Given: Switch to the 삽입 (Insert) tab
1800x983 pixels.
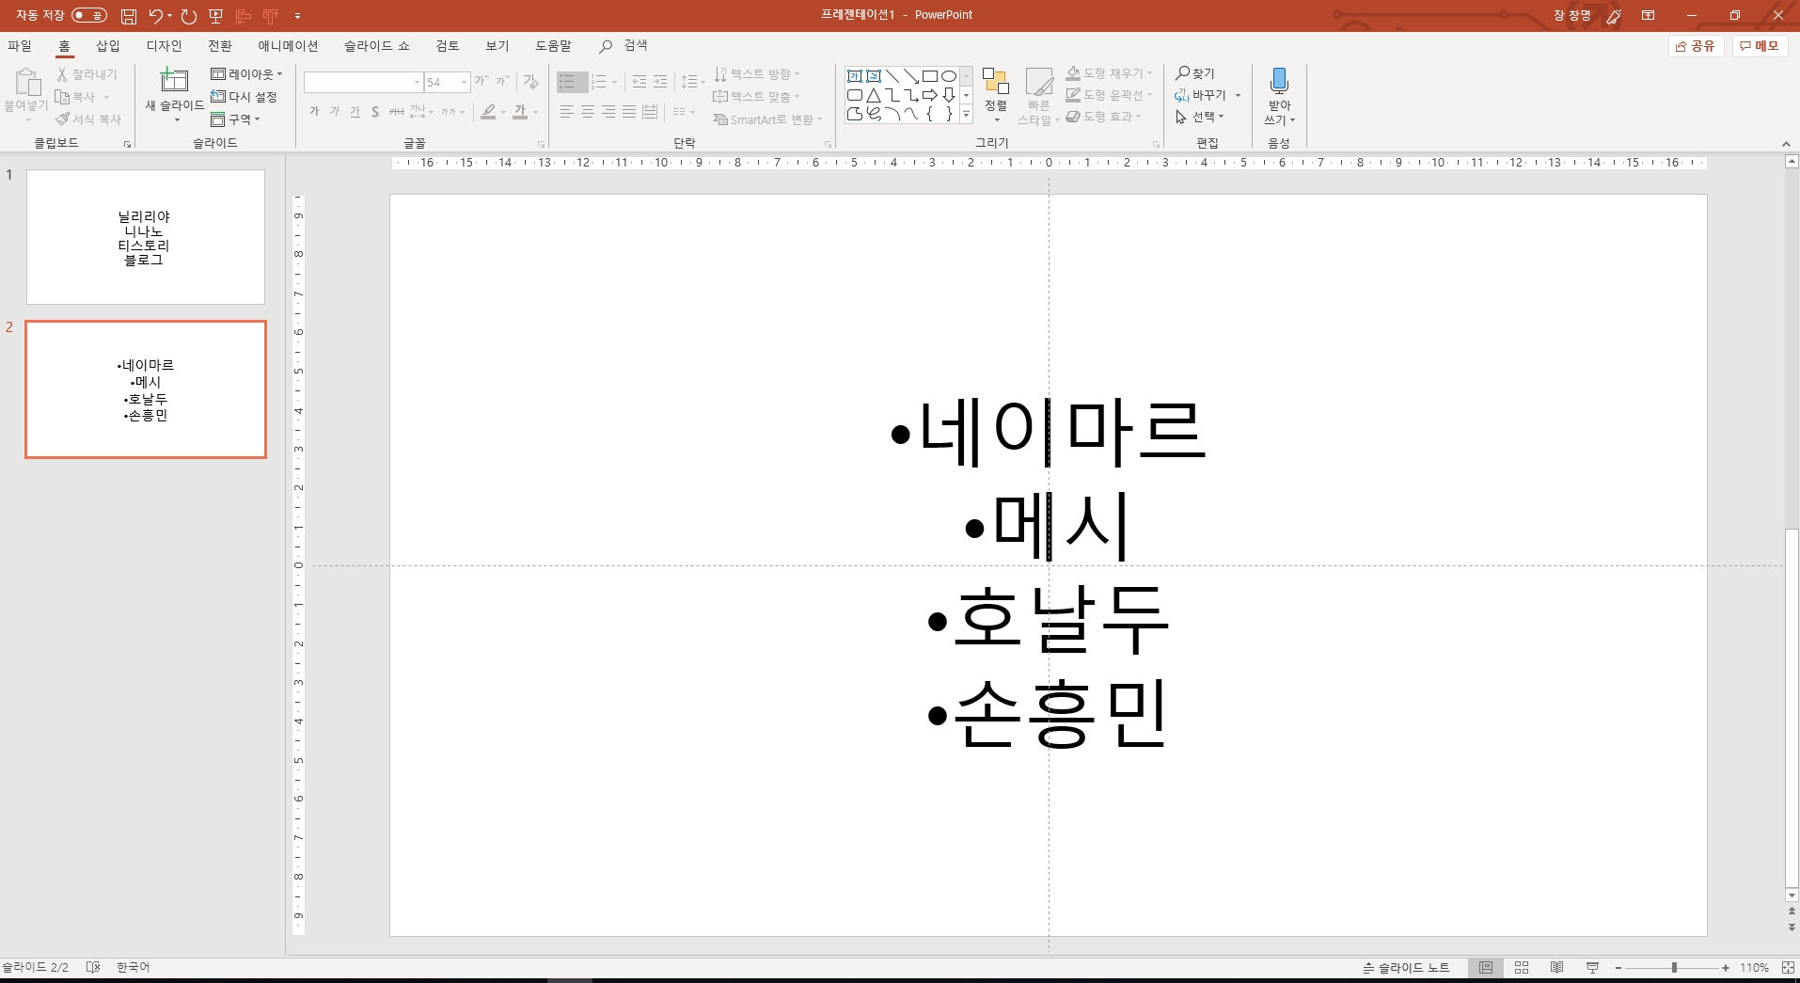Looking at the screenshot, I should tap(108, 45).
